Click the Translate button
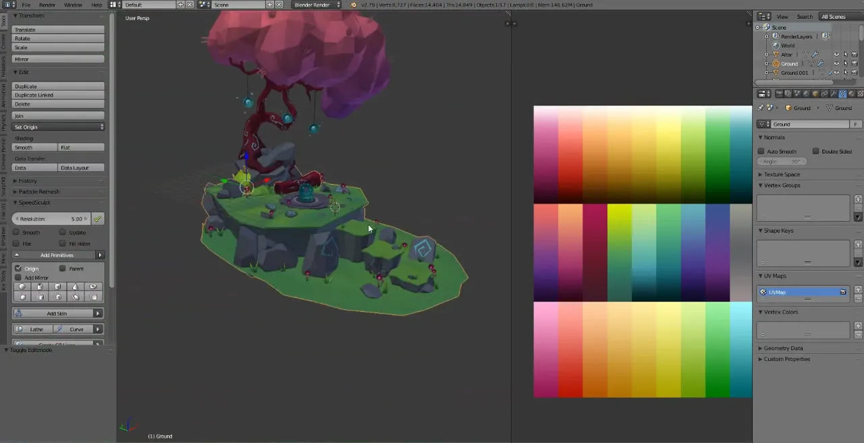This screenshot has height=443, width=864. coord(58,30)
